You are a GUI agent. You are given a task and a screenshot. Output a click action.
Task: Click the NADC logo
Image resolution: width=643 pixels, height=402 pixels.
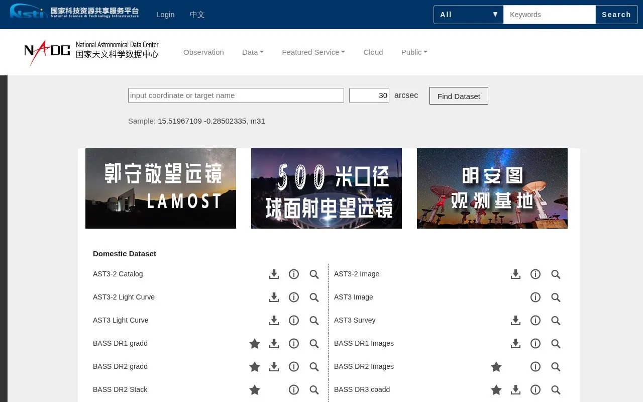tap(91, 52)
